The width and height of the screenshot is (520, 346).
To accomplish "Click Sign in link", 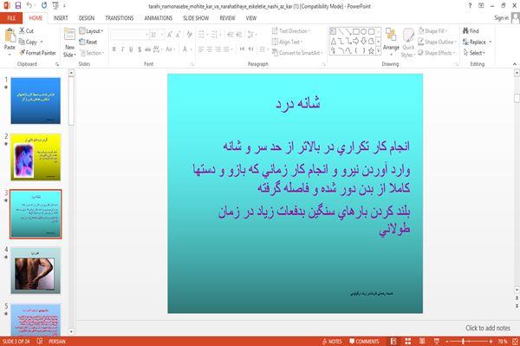I will (x=501, y=17).
